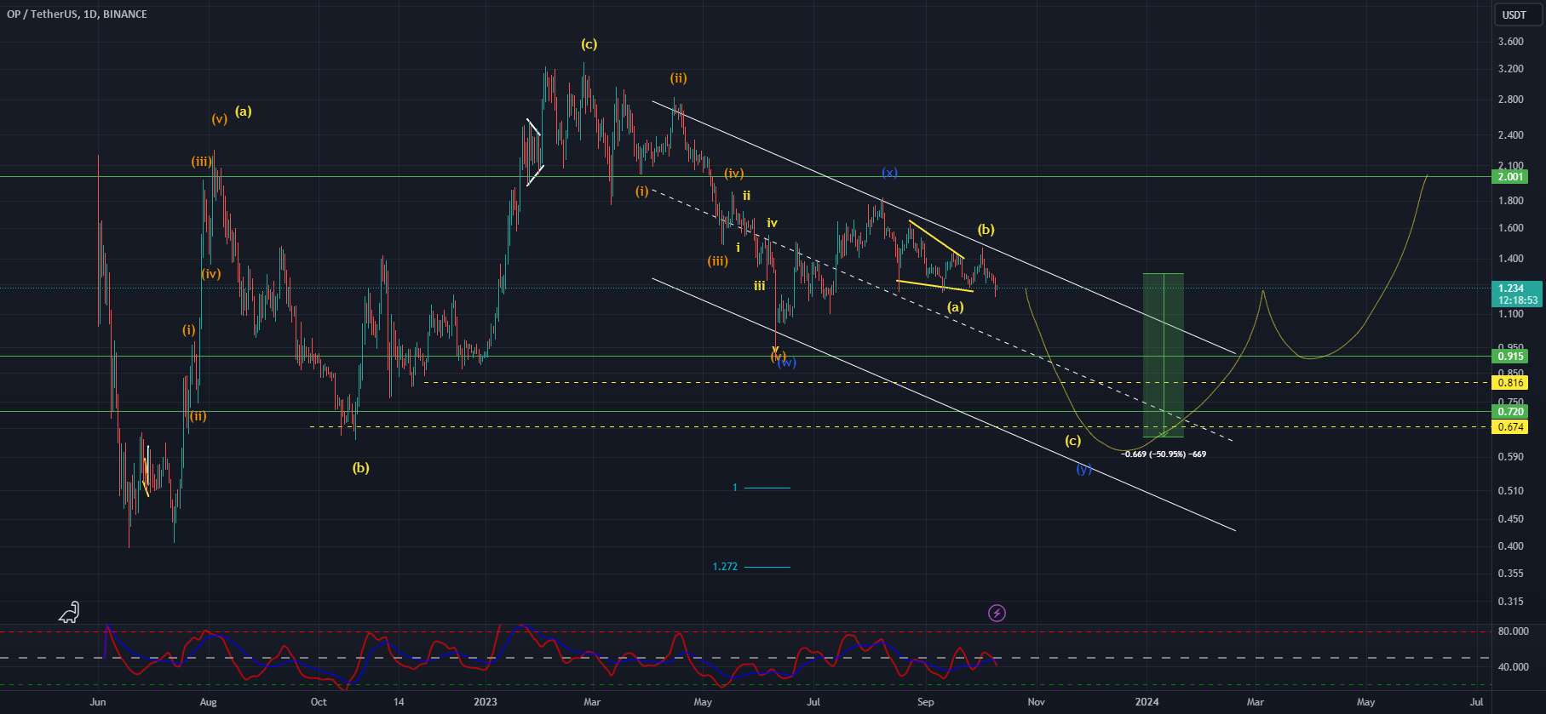Click the green 0.720 price label
Image resolution: width=1546 pixels, height=714 pixels.
(1509, 412)
